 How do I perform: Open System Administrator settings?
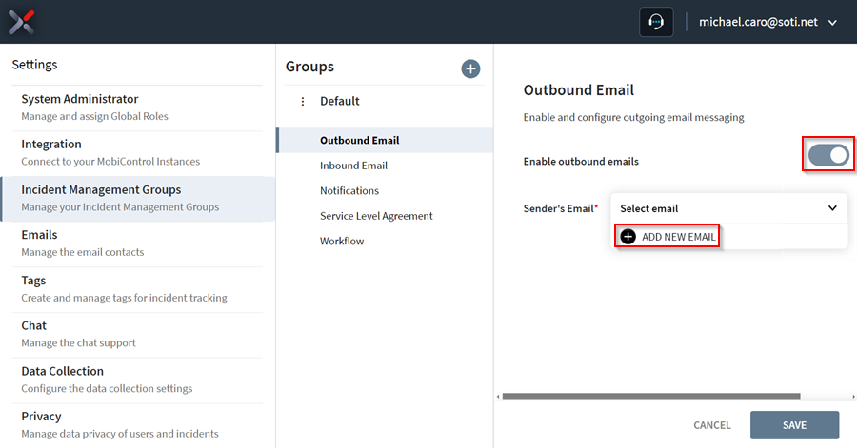tap(136, 107)
